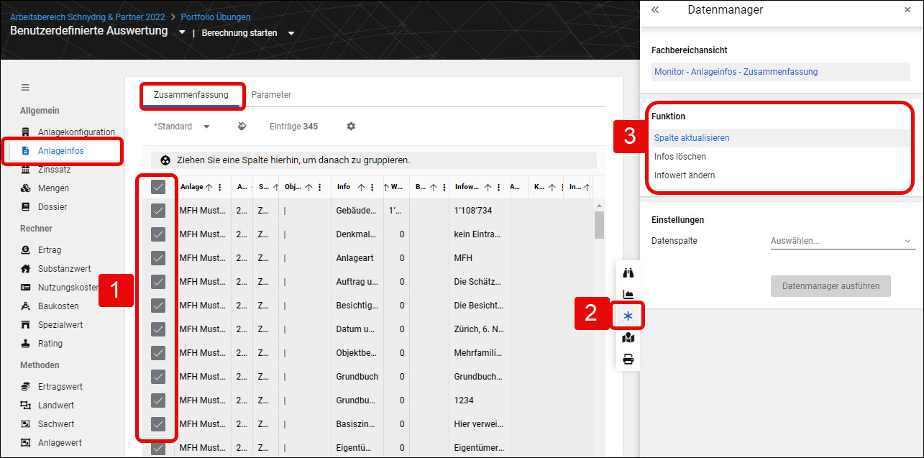
Task: Uncheck the Denkmal row checkbox
Action: 158,234
